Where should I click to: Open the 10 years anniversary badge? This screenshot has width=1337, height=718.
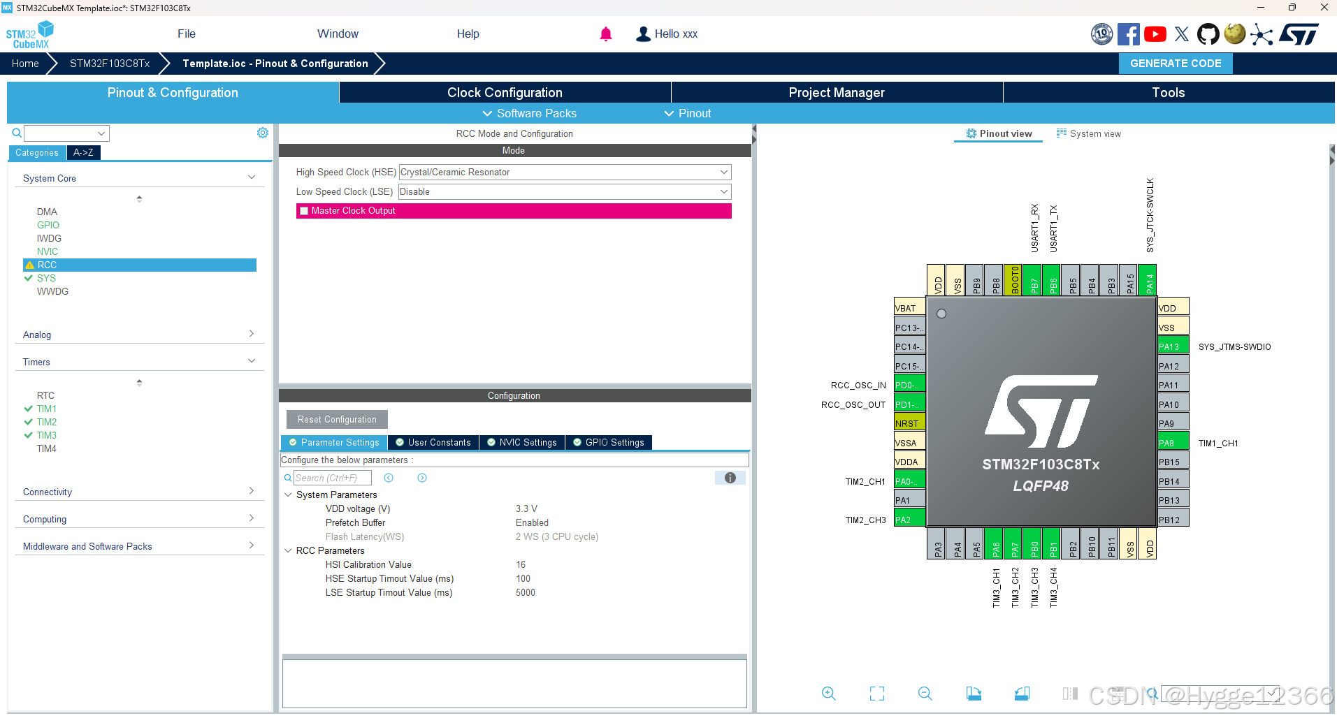pos(1102,34)
